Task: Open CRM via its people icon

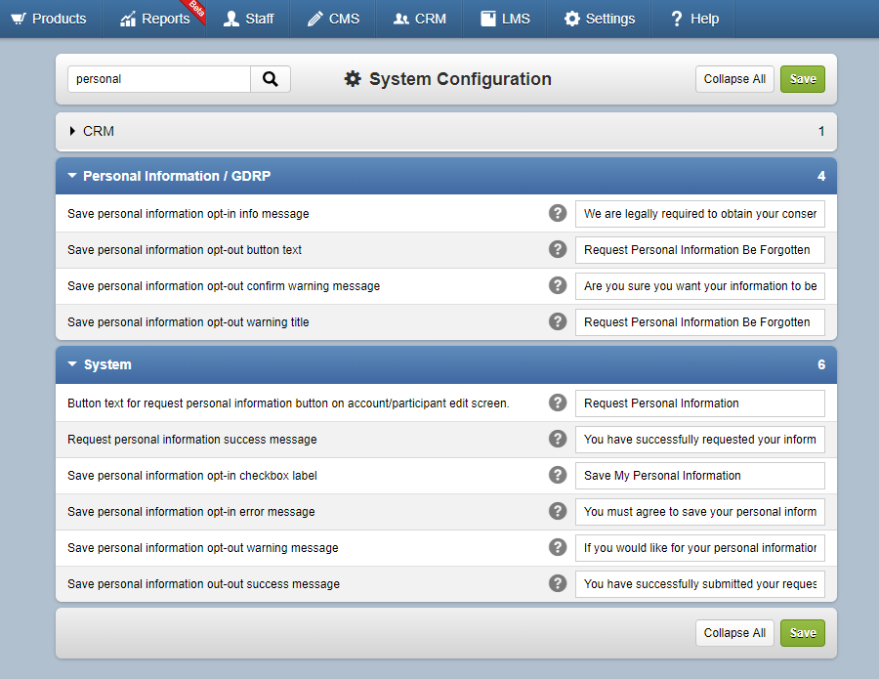Action: pyautogui.click(x=402, y=18)
